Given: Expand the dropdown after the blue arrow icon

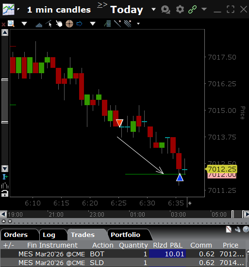Looking at the screenshot, I should [93, 24].
